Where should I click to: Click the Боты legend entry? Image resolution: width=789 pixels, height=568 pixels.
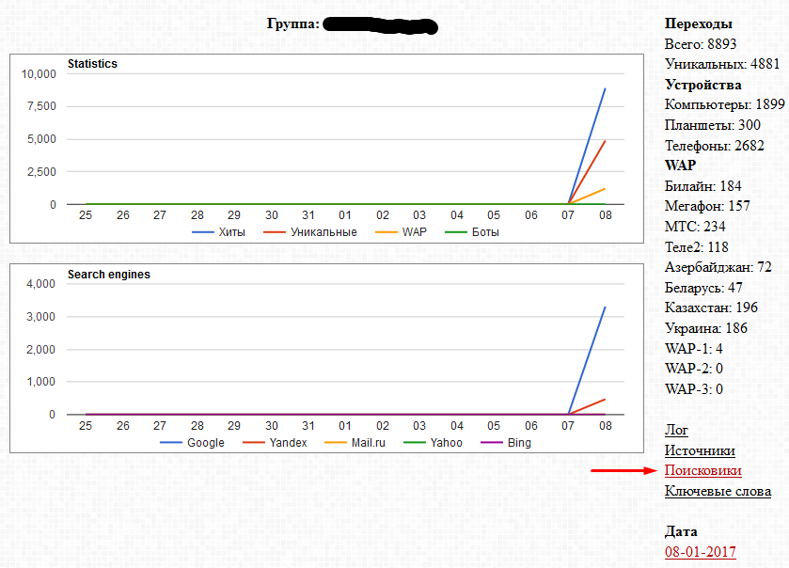tap(472, 232)
